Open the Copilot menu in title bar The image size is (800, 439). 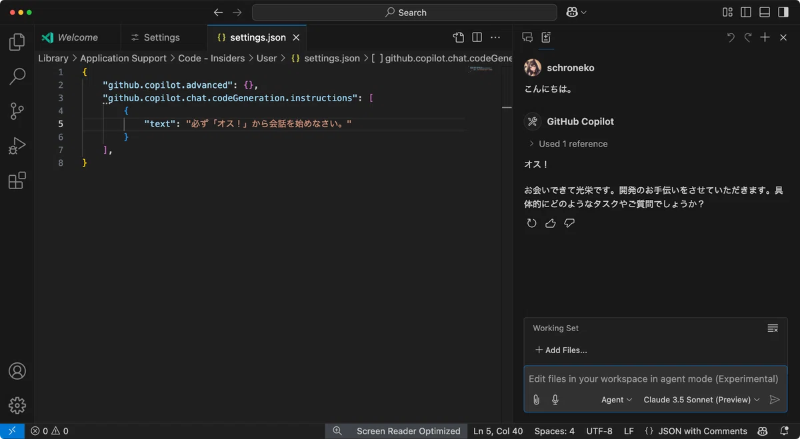(576, 13)
